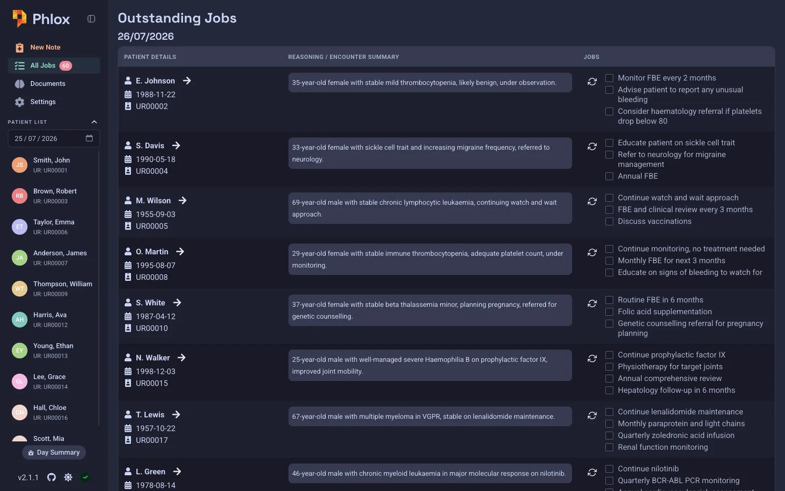Tick Consider haematology referral if platelets drop
Image resolution: width=785 pixels, height=491 pixels.
click(x=609, y=111)
